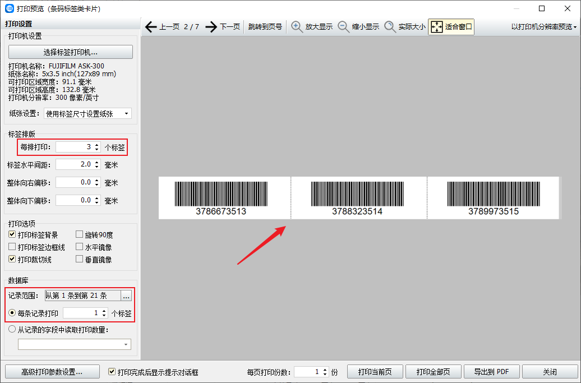Image resolution: width=581 pixels, height=383 pixels.
Task: Click the page indicator 2 / 7
Action: click(192, 27)
